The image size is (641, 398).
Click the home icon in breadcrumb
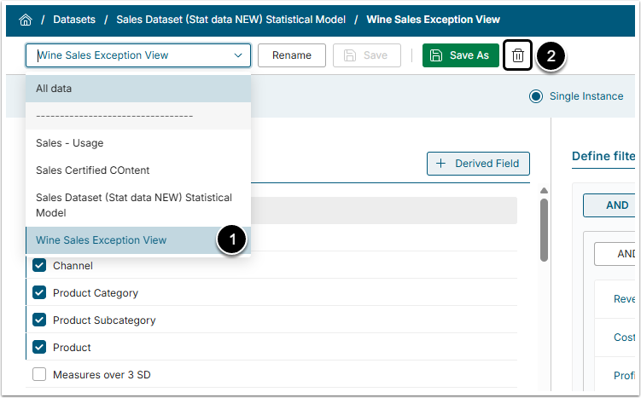click(x=26, y=19)
